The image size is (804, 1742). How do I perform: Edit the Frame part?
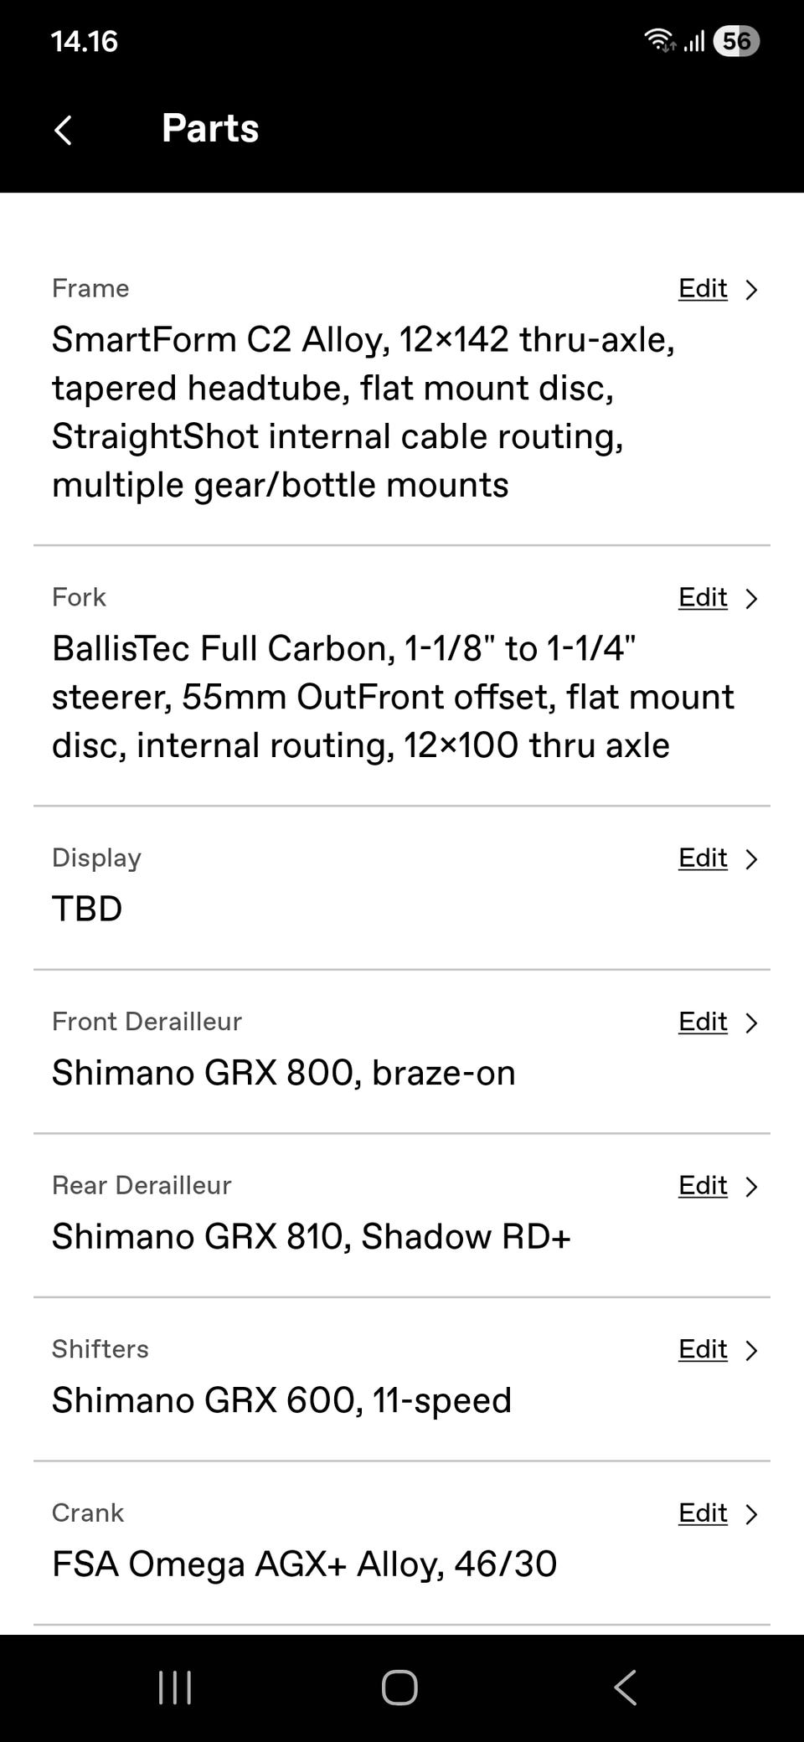tap(703, 289)
